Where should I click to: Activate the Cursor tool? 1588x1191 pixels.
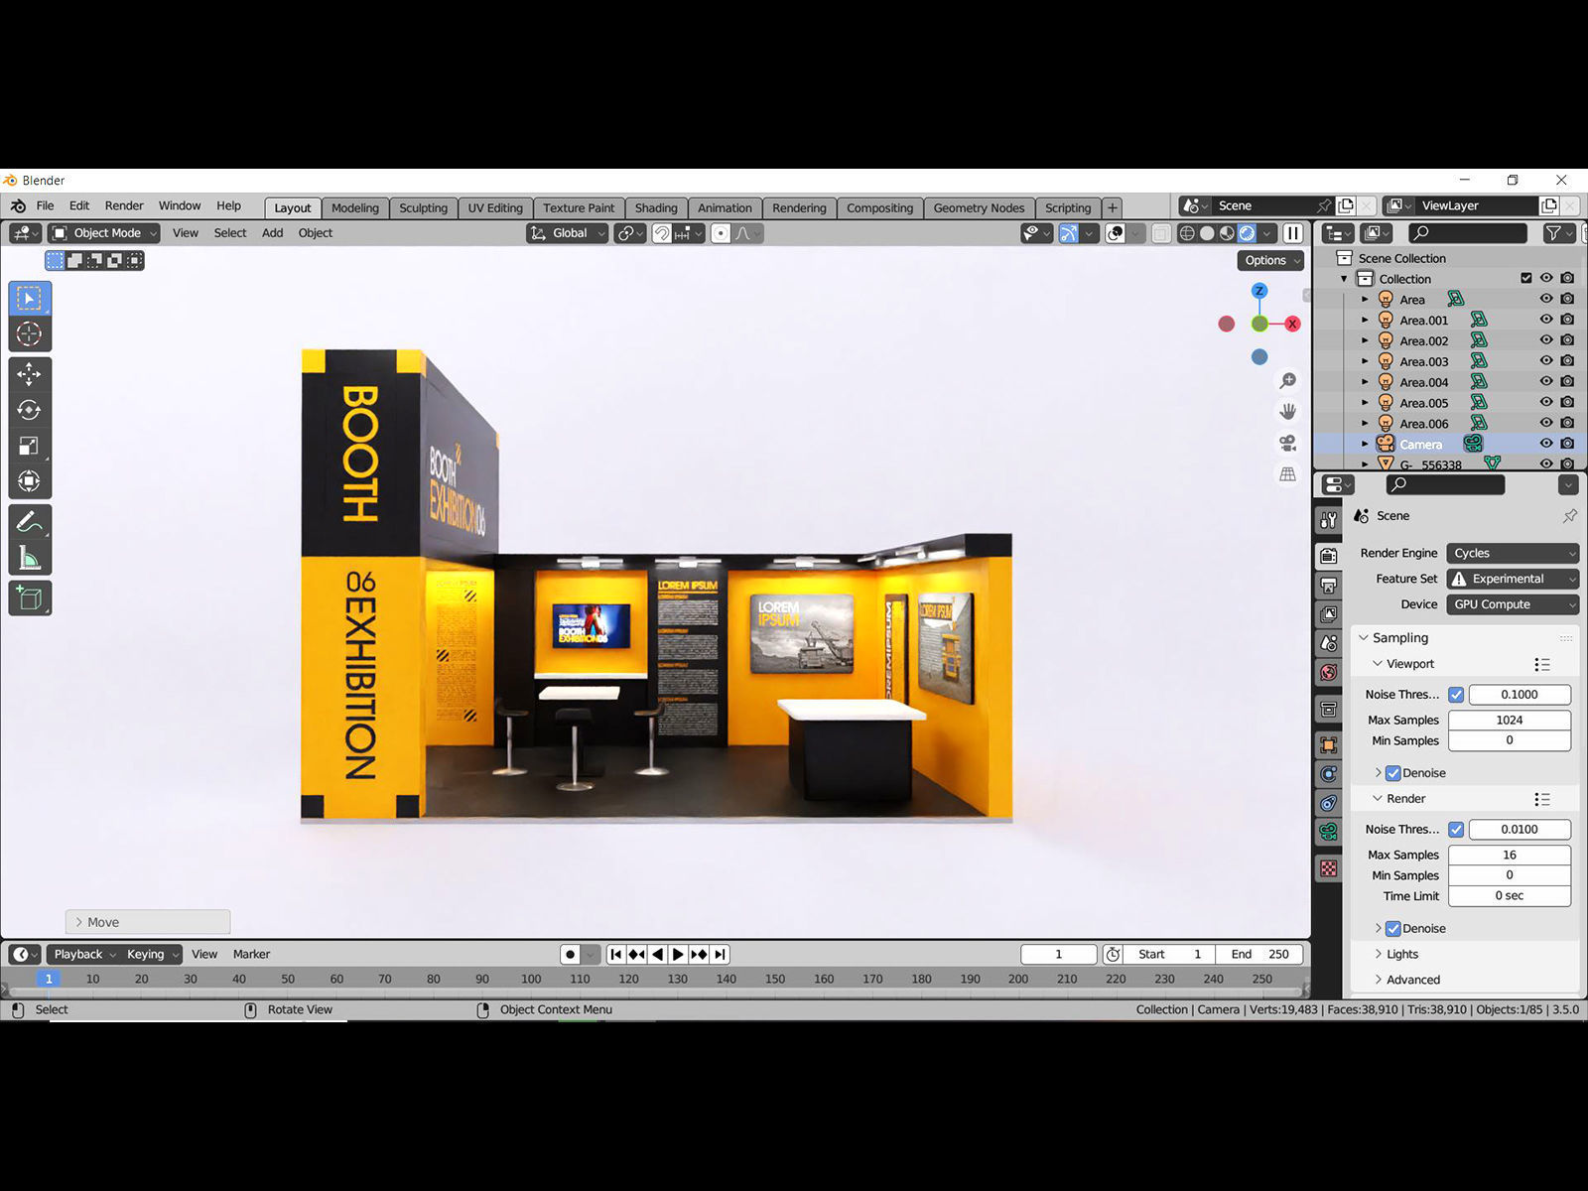30,334
